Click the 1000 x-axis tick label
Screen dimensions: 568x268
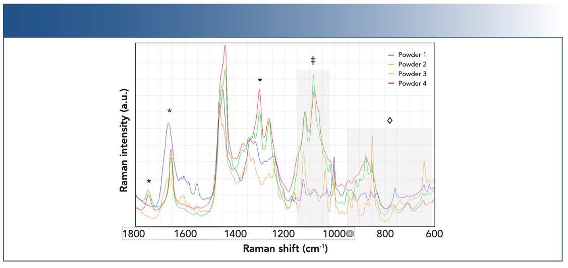(334, 234)
